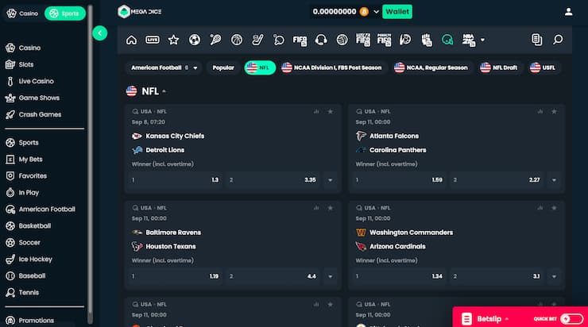
Task: Select the NBA 2K icon
Action: click(468, 40)
